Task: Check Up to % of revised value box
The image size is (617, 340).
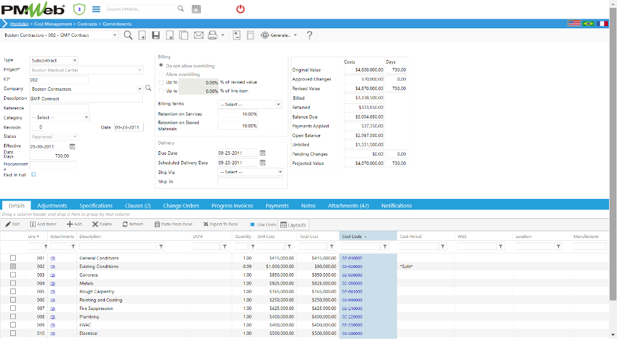Action: pyautogui.click(x=161, y=82)
